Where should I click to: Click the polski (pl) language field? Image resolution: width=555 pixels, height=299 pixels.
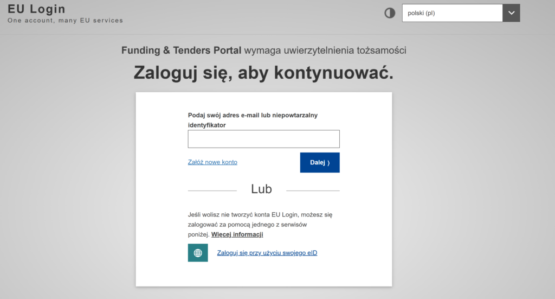[x=453, y=13]
